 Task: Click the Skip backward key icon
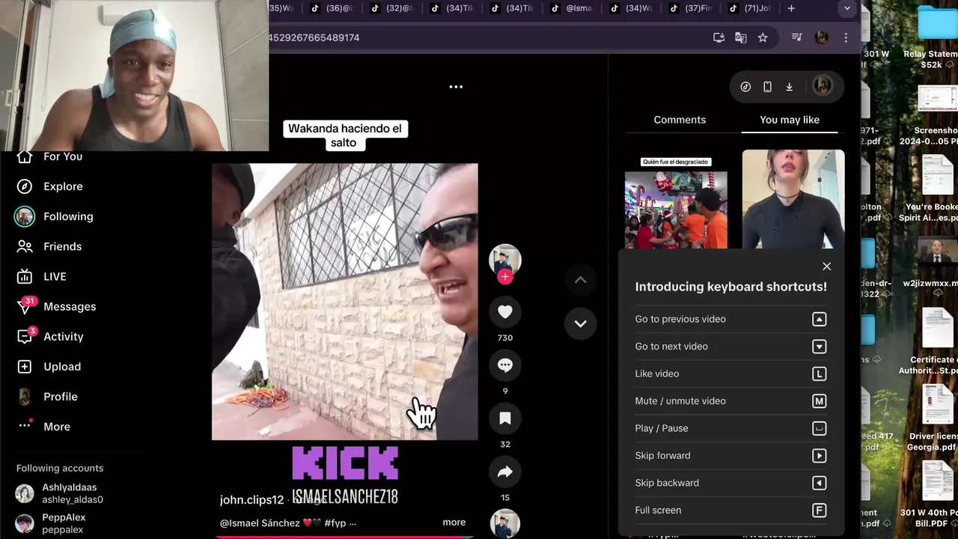pyautogui.click(x=820, y=483)
